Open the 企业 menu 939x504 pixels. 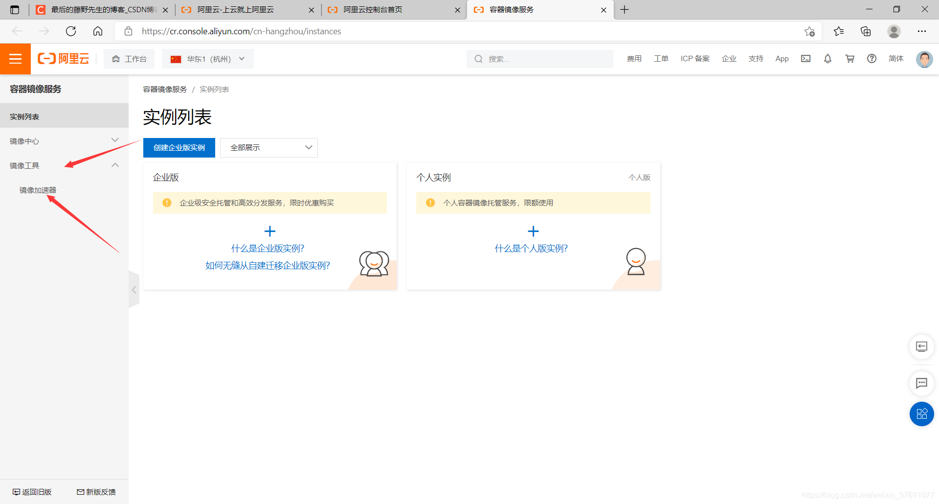click(x=729, y=59)
